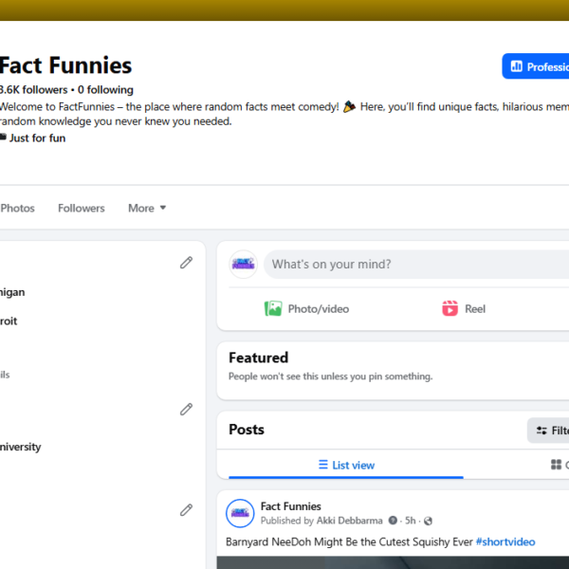This screenshot has height=569, width=569.
Task: Open the posts Filters button
Action: coord(548,431)
